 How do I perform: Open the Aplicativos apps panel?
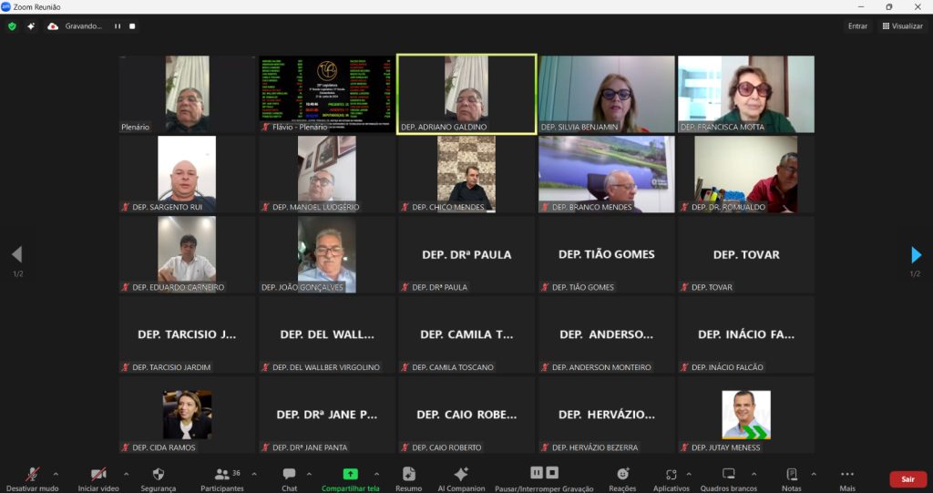[x=671, y=478]
